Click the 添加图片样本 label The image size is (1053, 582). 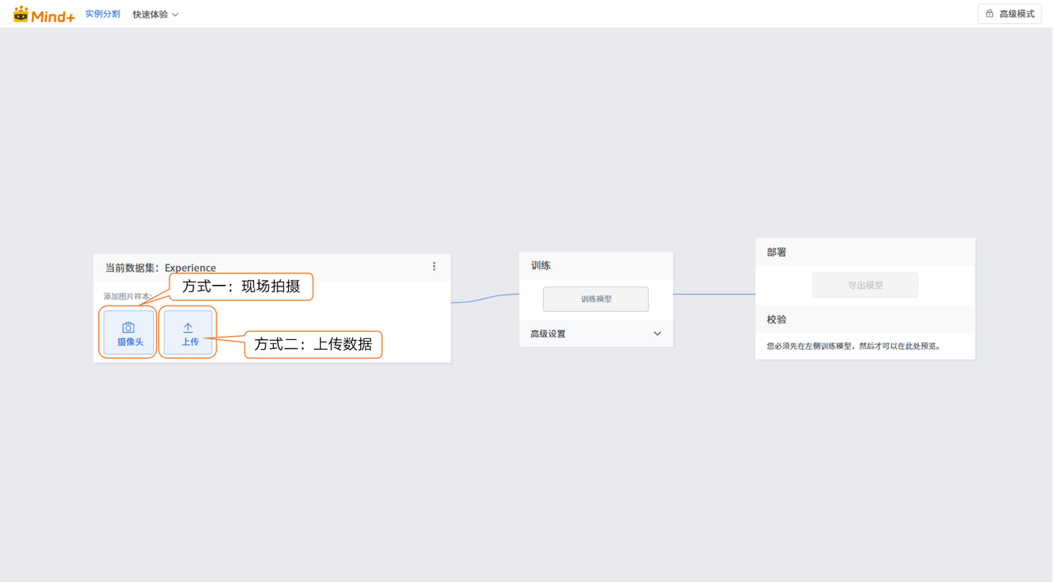(x=127, y=296)
